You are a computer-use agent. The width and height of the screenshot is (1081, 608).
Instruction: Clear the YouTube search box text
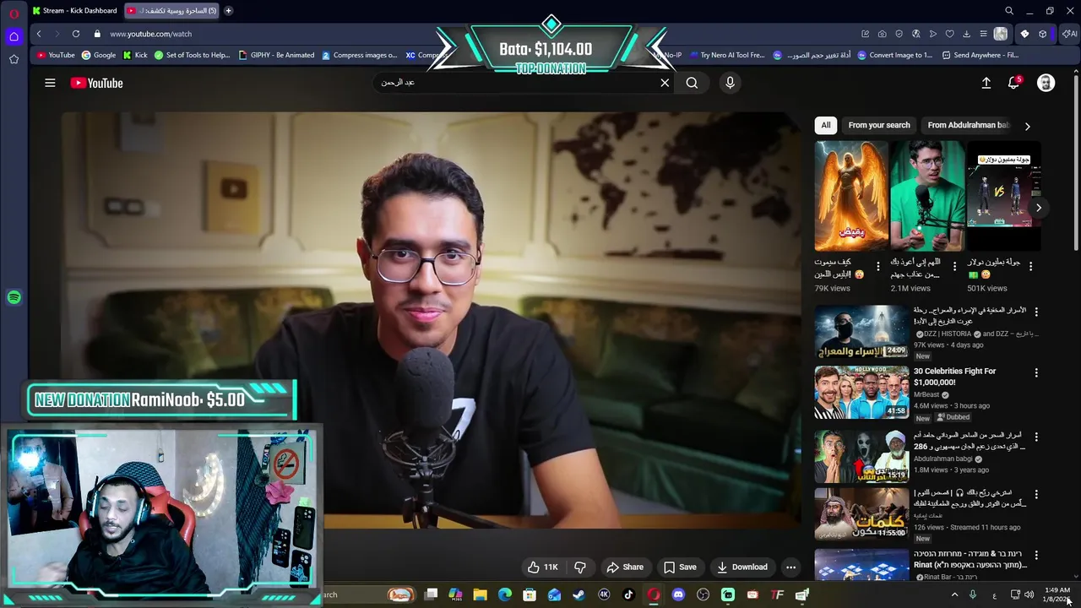click(665, 83)
